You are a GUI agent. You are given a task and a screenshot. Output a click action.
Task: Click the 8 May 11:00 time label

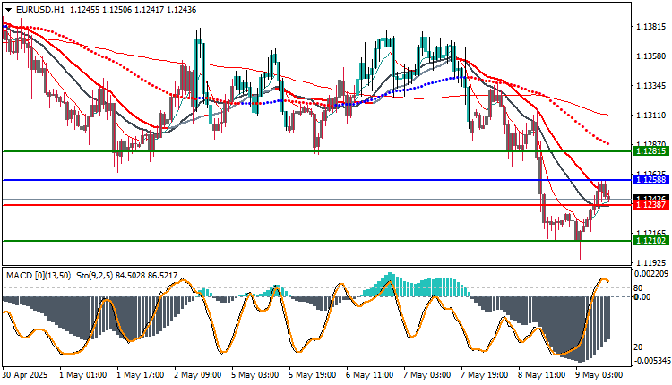click(x=542, y=375)
